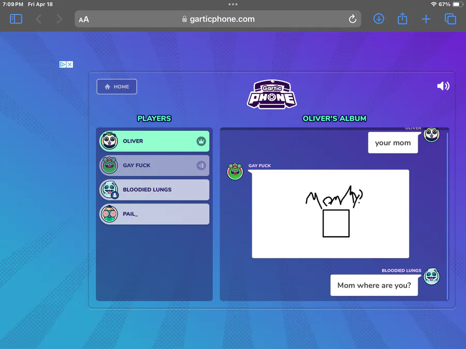Click the garticphone.com address bar

218,19
